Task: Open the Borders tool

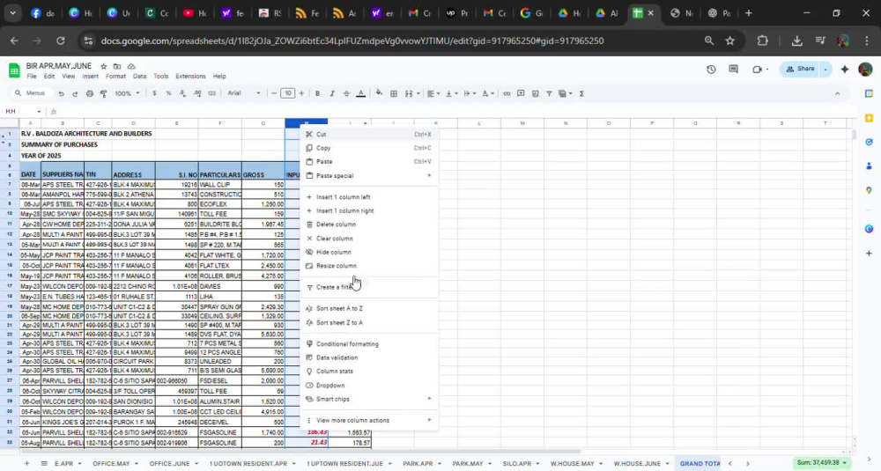Action: pos(394,93)
